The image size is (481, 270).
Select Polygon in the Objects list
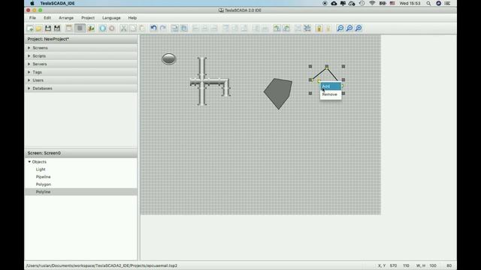[44, 184]
